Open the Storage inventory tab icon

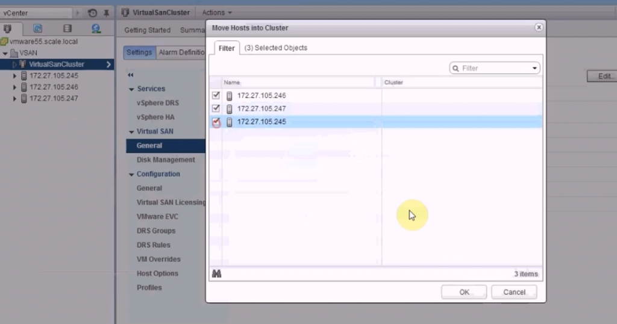click(67, 28)
